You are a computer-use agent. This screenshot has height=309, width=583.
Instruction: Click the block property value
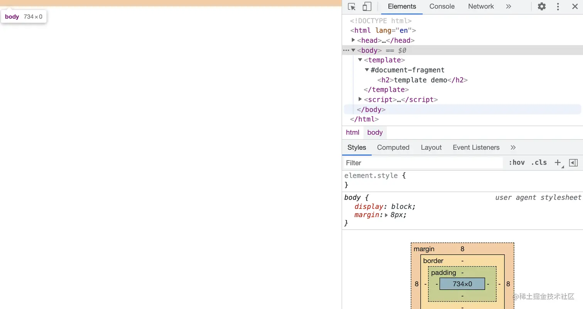click(402, 207)
